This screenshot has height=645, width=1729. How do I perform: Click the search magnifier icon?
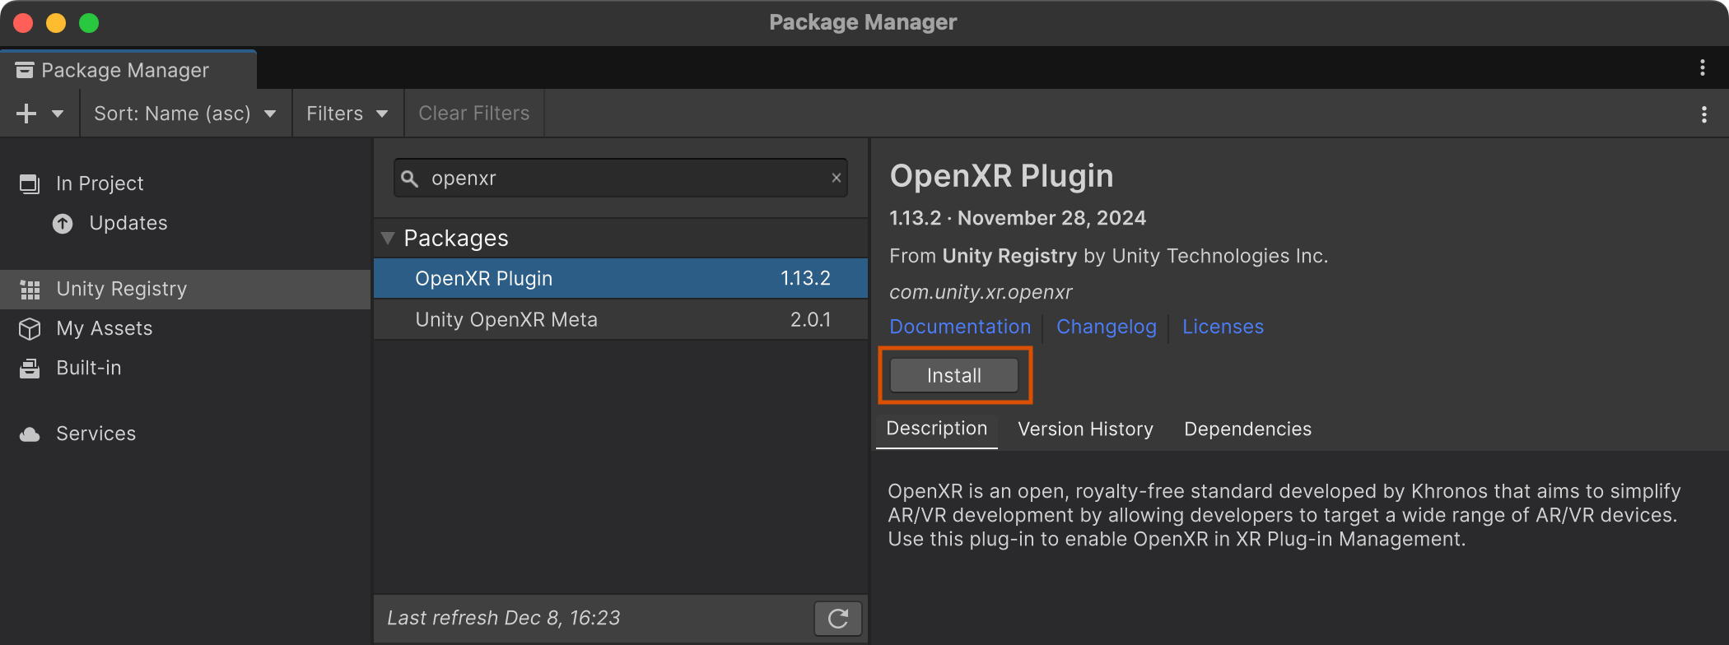point(410,179)
